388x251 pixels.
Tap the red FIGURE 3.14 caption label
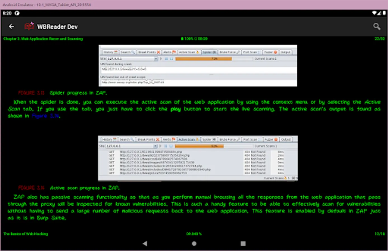click(31, 188)
